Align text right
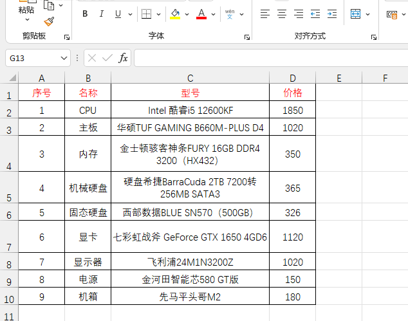408x321 pixels. click(x=299, y=14)
